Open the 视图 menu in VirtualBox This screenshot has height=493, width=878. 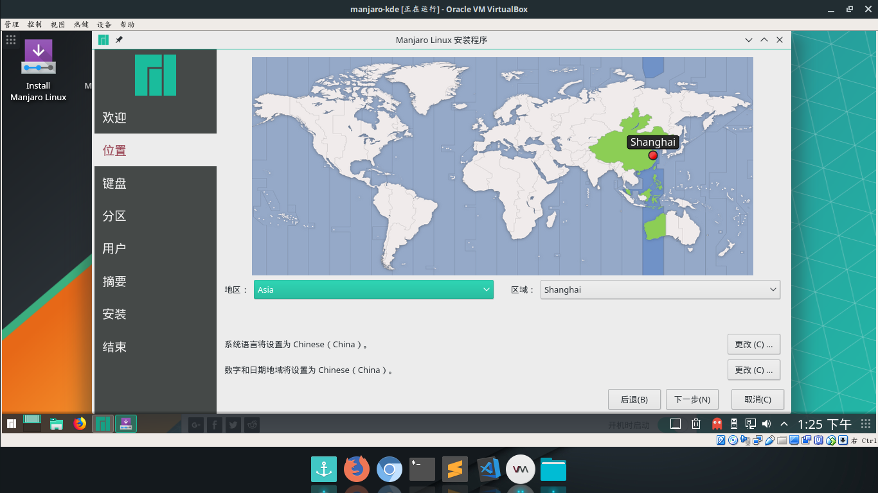click(58, 24)
